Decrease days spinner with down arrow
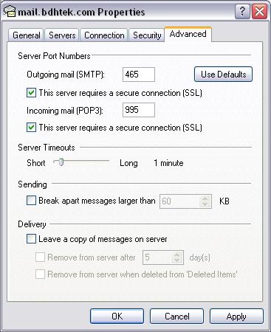This screenshot has height=332, width=271. [x=176, y=260]
